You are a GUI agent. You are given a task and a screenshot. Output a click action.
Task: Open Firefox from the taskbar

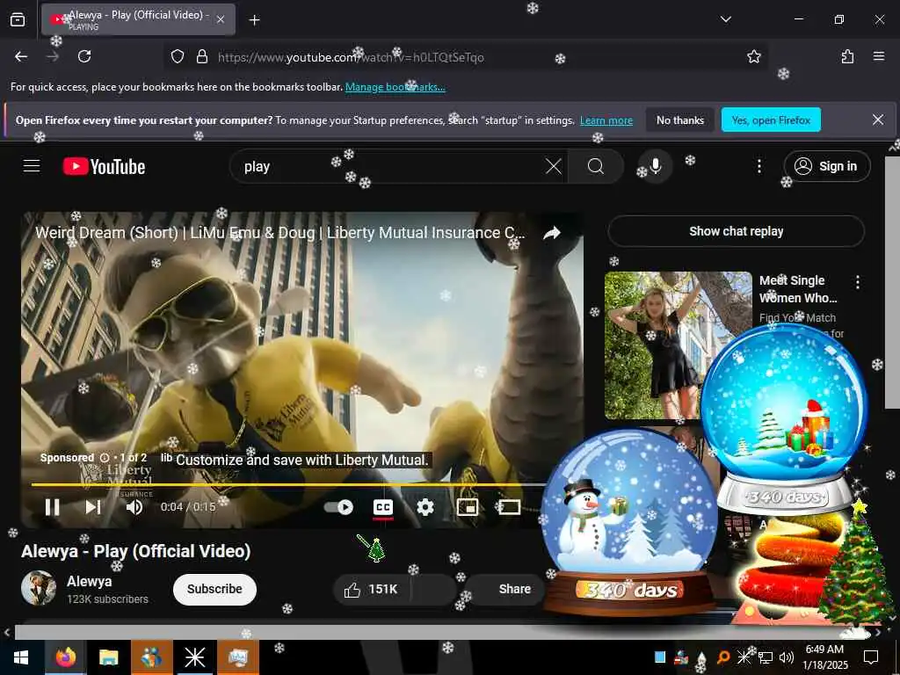pos(66,657)
